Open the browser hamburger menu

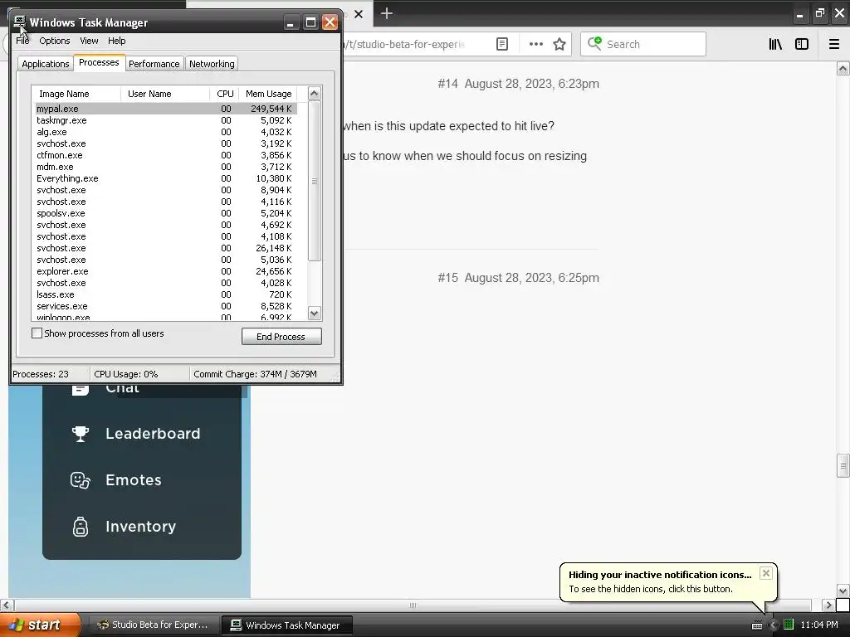pyautogui.click(x=834, y=44)
